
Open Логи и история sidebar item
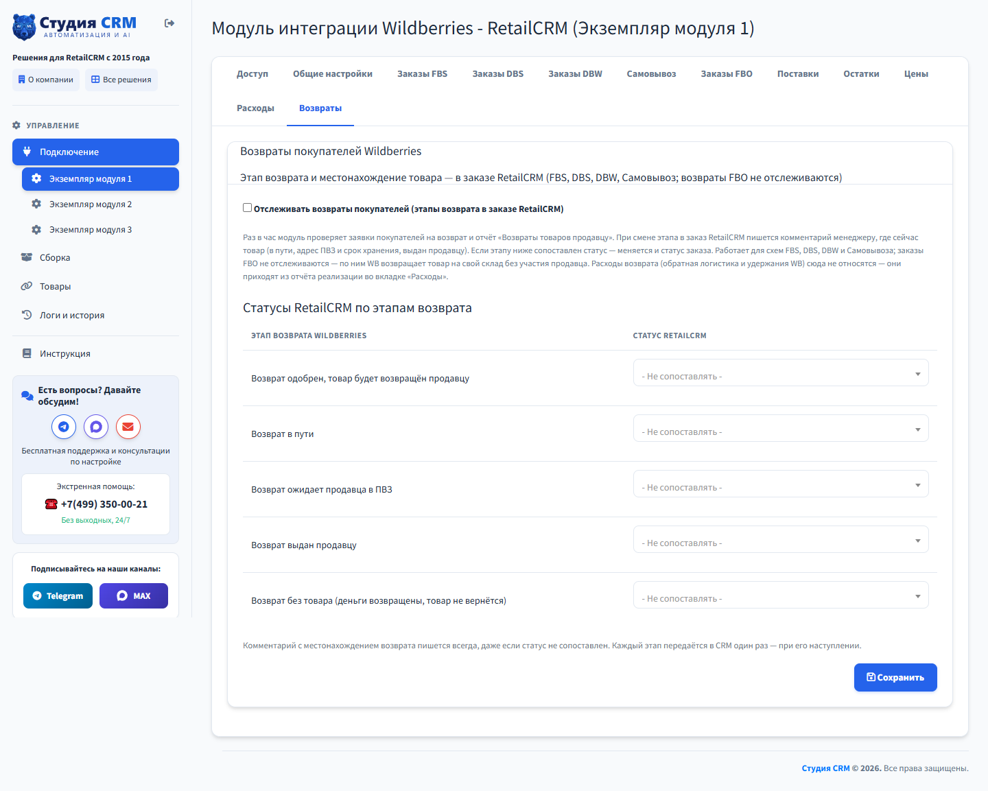coord(95,315)
